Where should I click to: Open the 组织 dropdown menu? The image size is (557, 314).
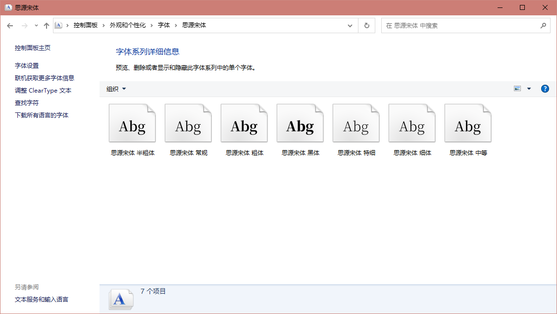(116, 89)
